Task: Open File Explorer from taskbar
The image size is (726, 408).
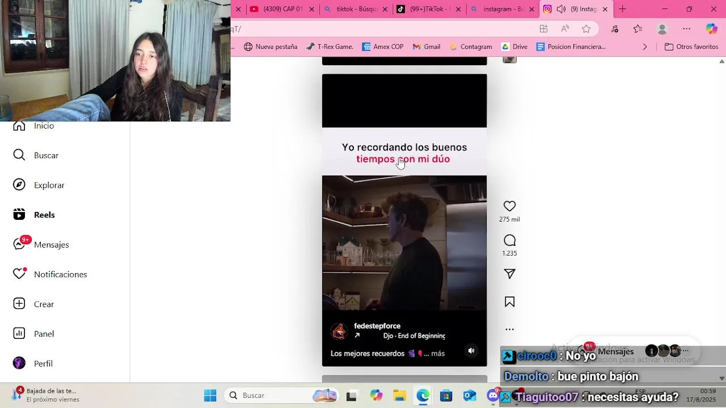Action: point(399,396)
